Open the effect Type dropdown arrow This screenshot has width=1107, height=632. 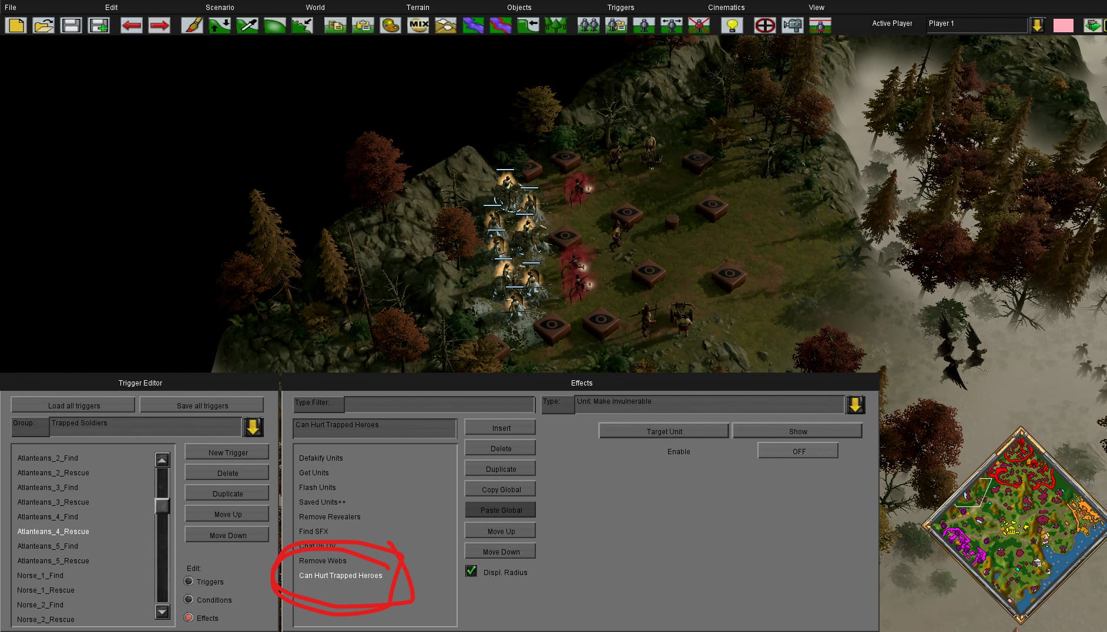856,405
